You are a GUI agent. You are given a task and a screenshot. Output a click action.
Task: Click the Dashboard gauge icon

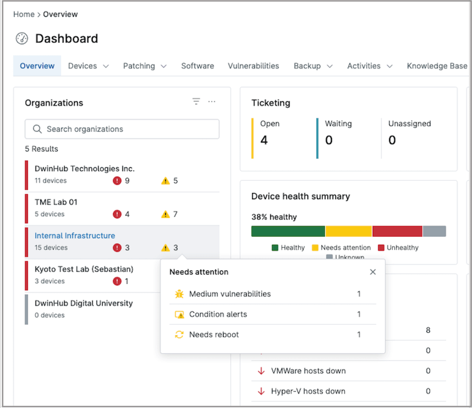point(22,38)
